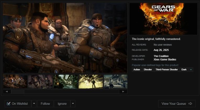
Task: Toggle the On Wishlist checkmark button
Action: 18,104
